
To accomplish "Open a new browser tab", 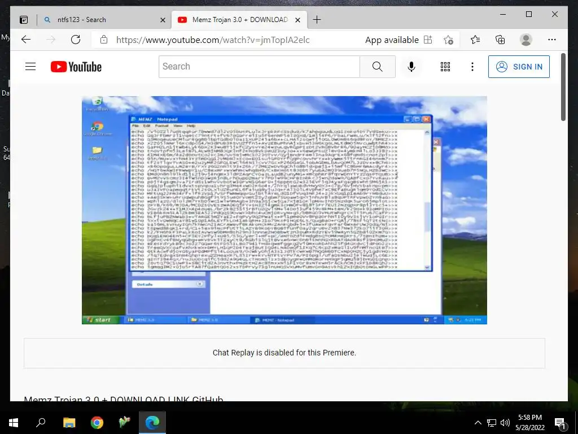I will coord(317,20).
